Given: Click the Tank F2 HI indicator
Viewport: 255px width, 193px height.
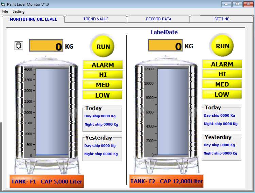Looking at the screenshot, I should point(222,74).
